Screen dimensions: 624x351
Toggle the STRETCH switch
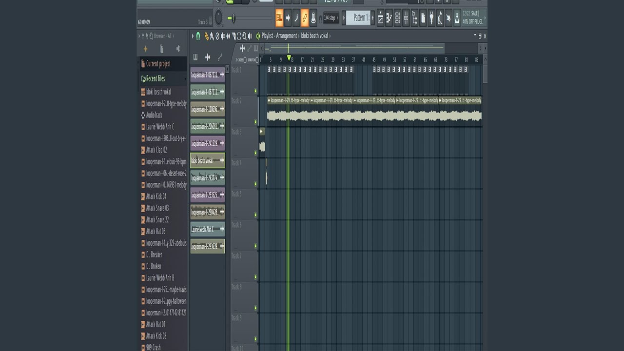(x=257, y=60)
